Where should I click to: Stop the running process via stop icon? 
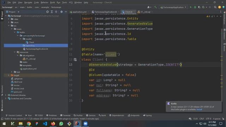(x=210, y=7)
